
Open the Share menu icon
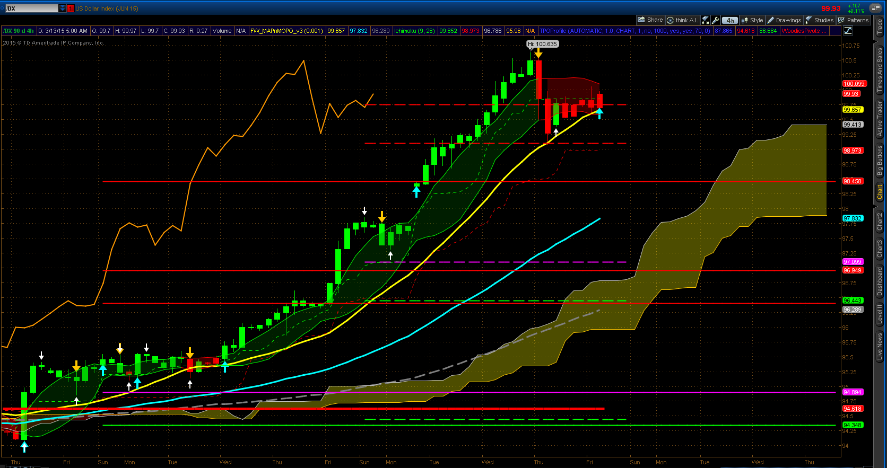(x=650, y=20)
